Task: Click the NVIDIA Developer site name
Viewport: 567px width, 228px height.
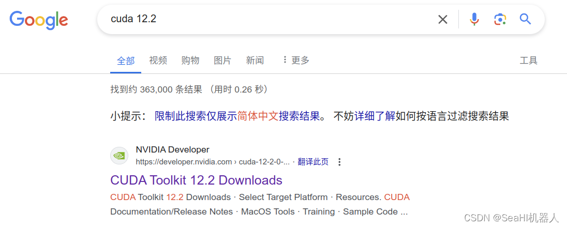Action: pyautogui.click(x=172, y=149)
